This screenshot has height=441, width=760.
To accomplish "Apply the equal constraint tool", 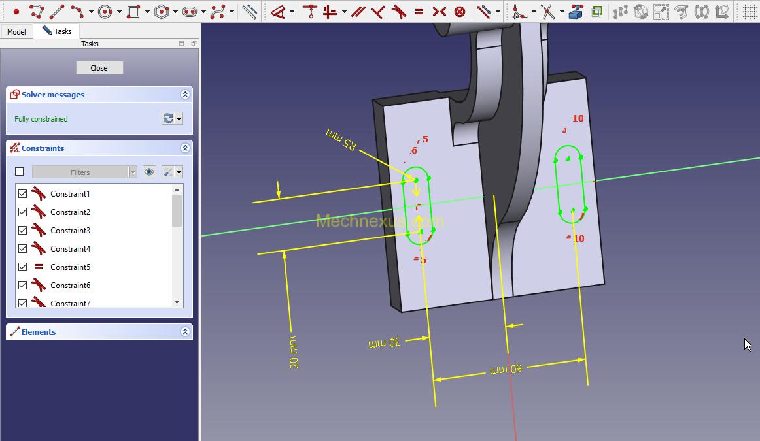I will point(419,11).
